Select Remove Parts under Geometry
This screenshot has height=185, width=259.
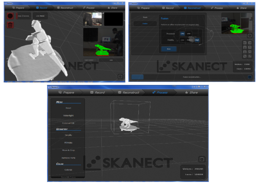(x=68, y=158)
